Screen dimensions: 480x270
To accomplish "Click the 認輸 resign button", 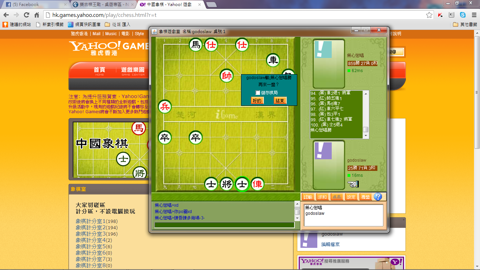I will tap(308, 197).
